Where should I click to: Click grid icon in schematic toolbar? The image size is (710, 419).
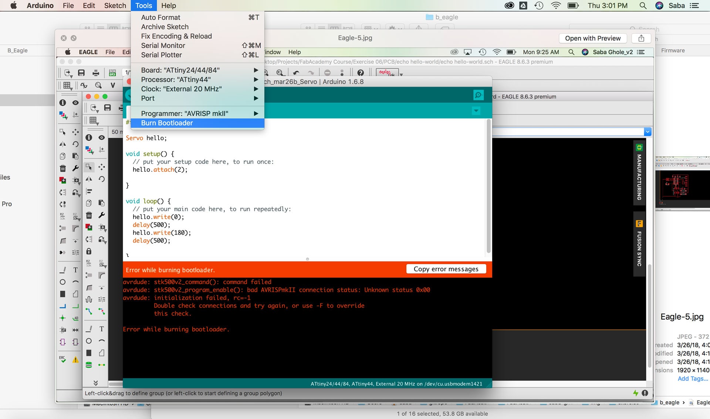point(67,85)
